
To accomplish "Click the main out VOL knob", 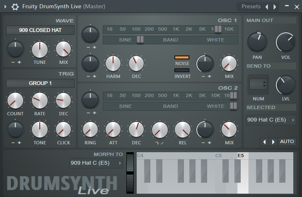I will click(x=285, y=43).
